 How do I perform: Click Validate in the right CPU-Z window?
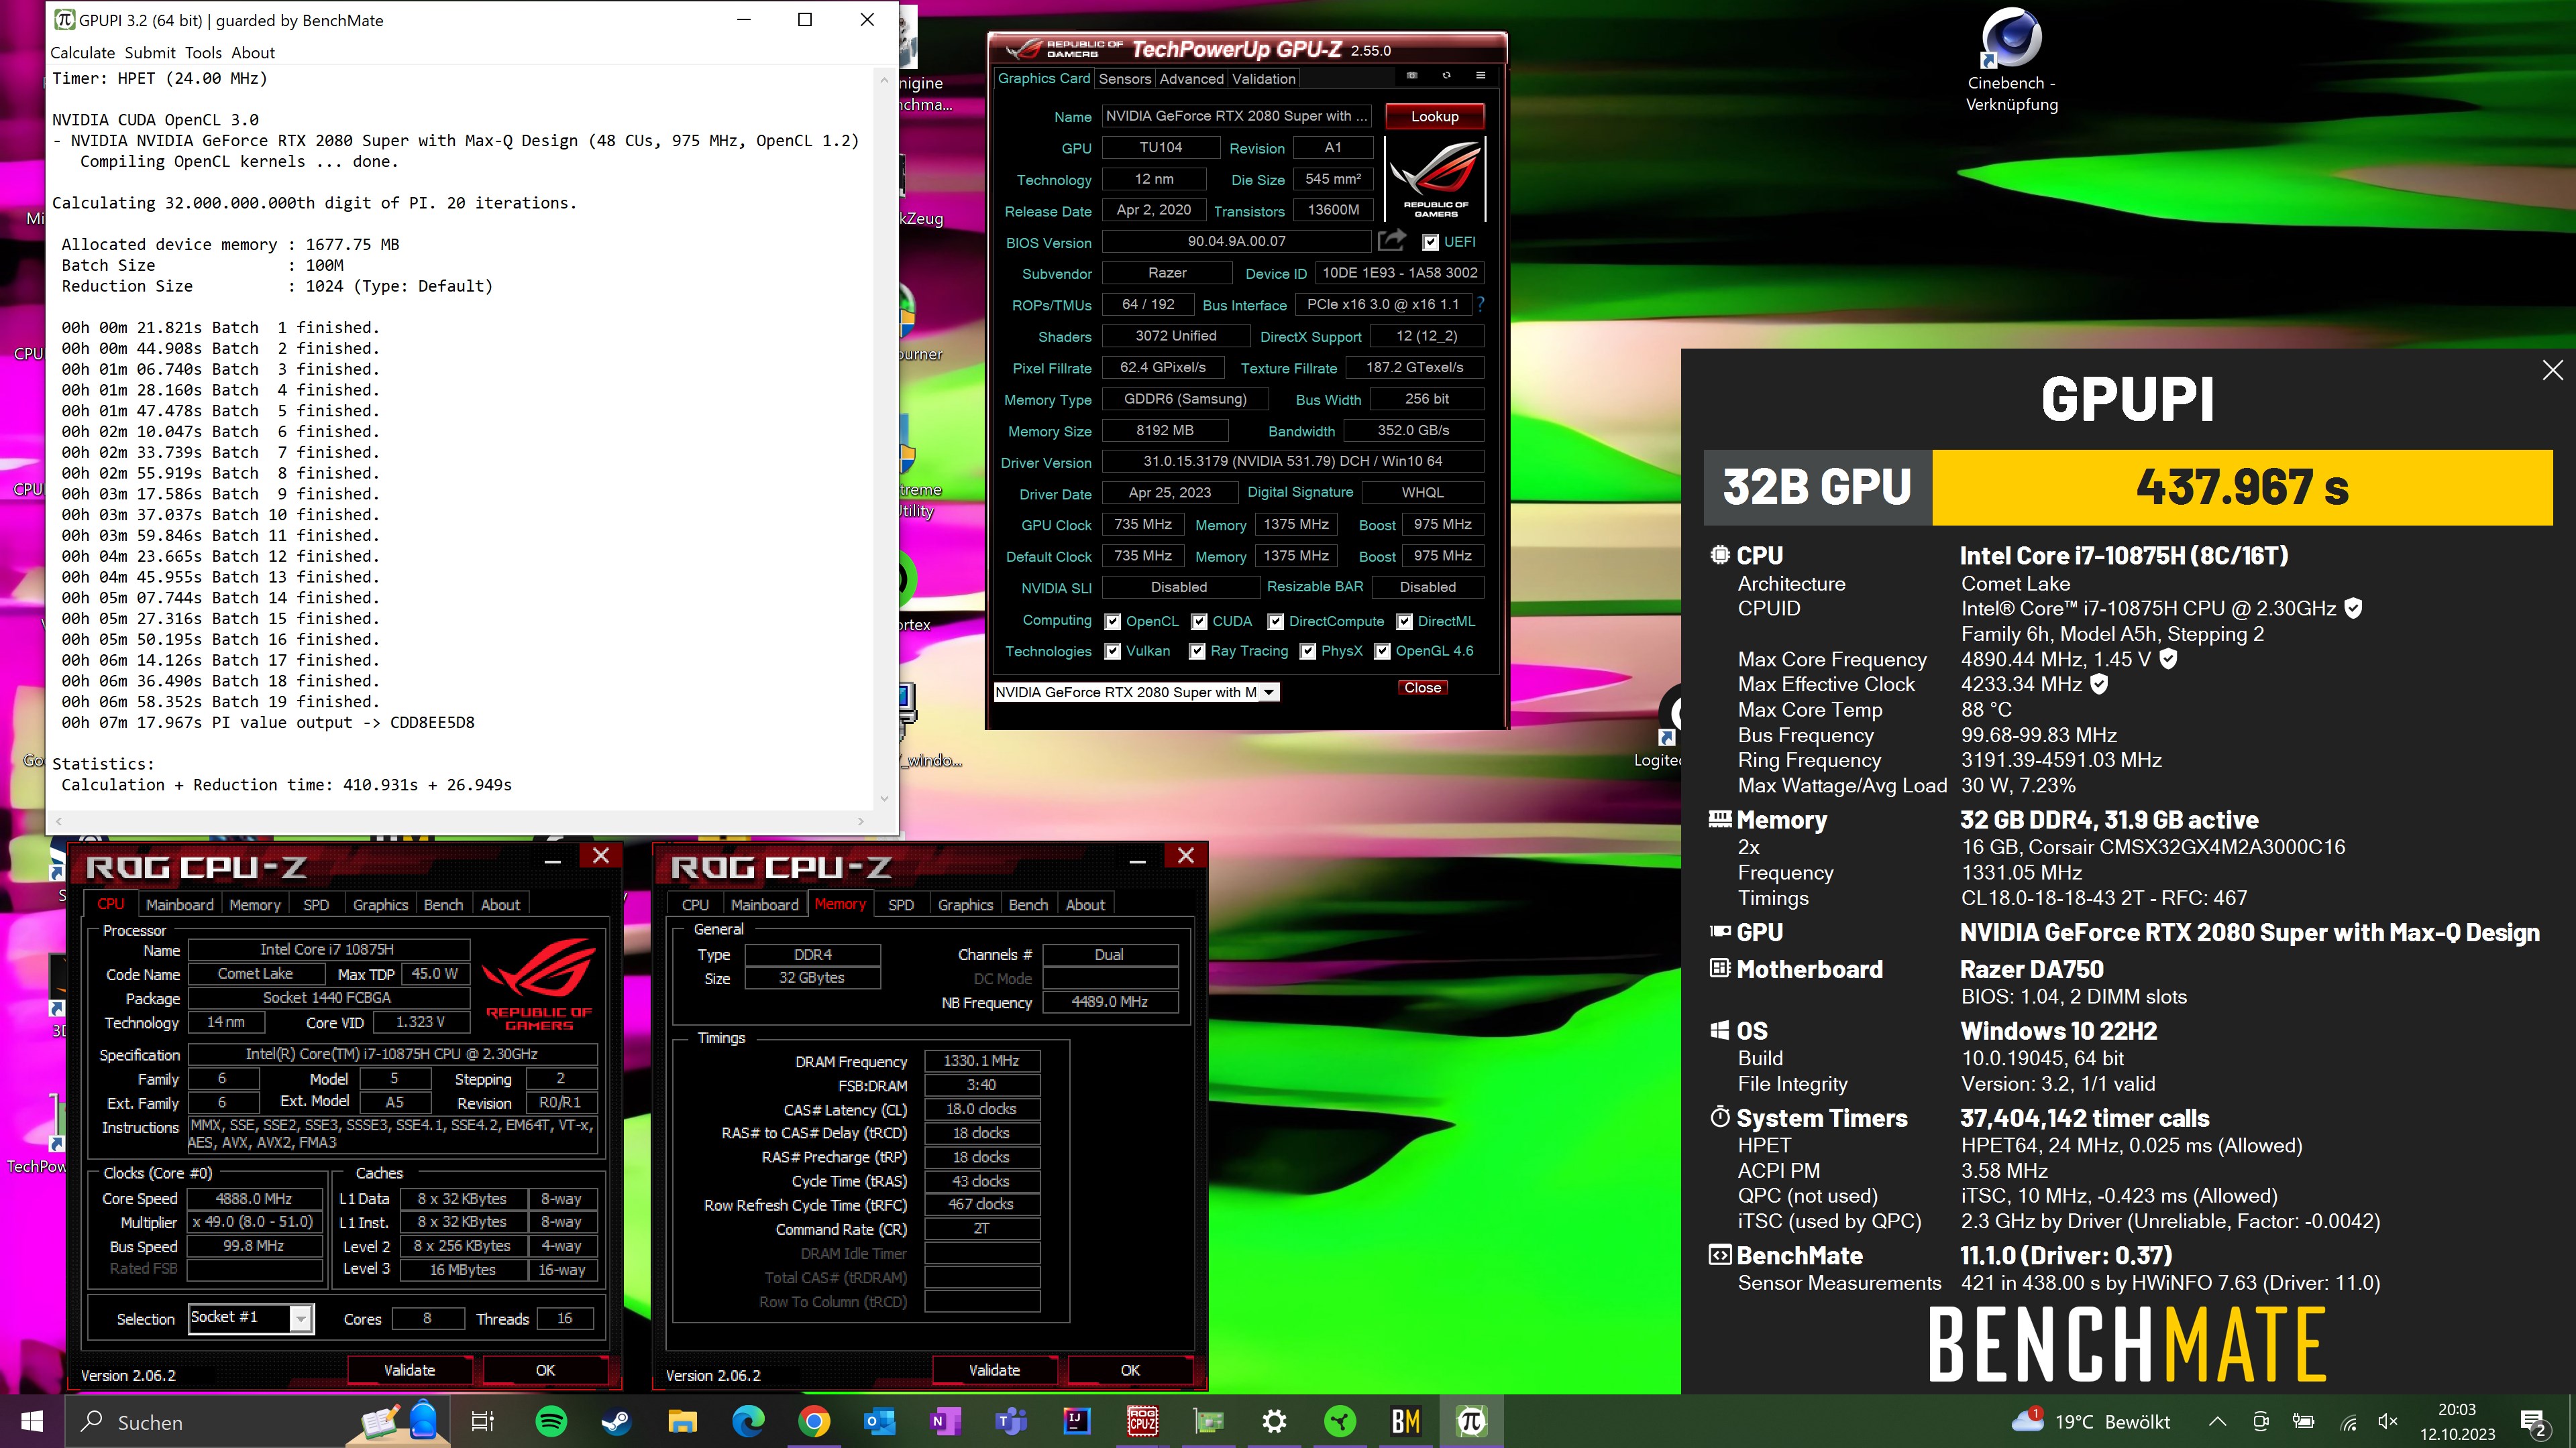pos(994,1370)
